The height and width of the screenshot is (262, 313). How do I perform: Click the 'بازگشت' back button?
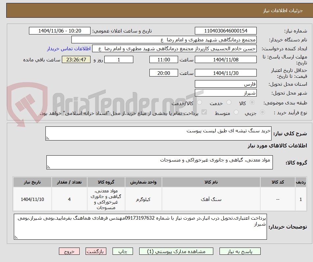click(x=96, y=251)
